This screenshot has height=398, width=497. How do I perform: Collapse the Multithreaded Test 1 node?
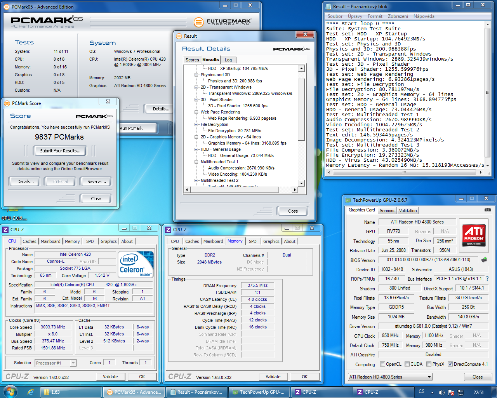[x=196, y=162]
